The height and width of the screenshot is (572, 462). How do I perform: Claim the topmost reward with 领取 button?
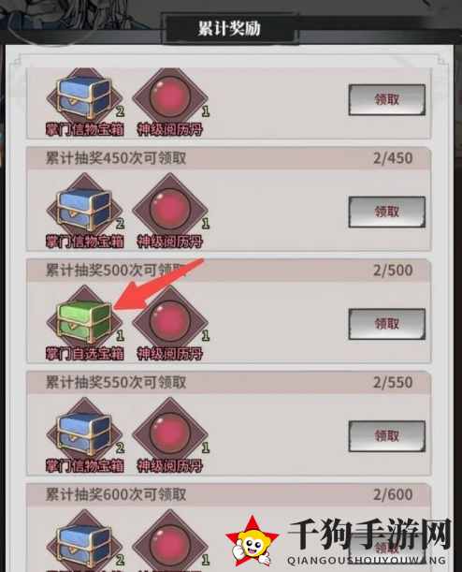pyautogui.click(x=386, y=100)
